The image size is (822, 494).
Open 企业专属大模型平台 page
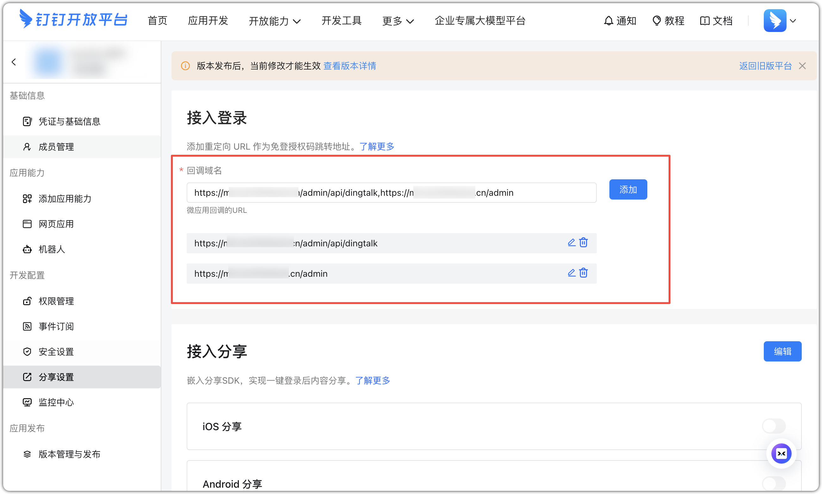480,21
